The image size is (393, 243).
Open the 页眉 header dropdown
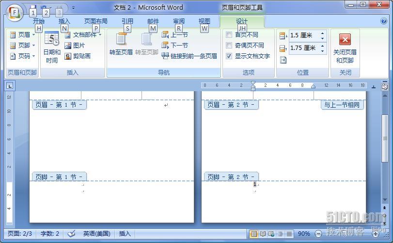[22, 35]
